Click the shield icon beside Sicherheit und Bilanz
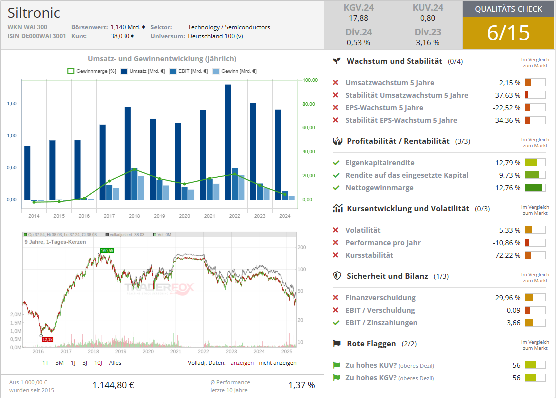556x398 pixels. [337, 276]
